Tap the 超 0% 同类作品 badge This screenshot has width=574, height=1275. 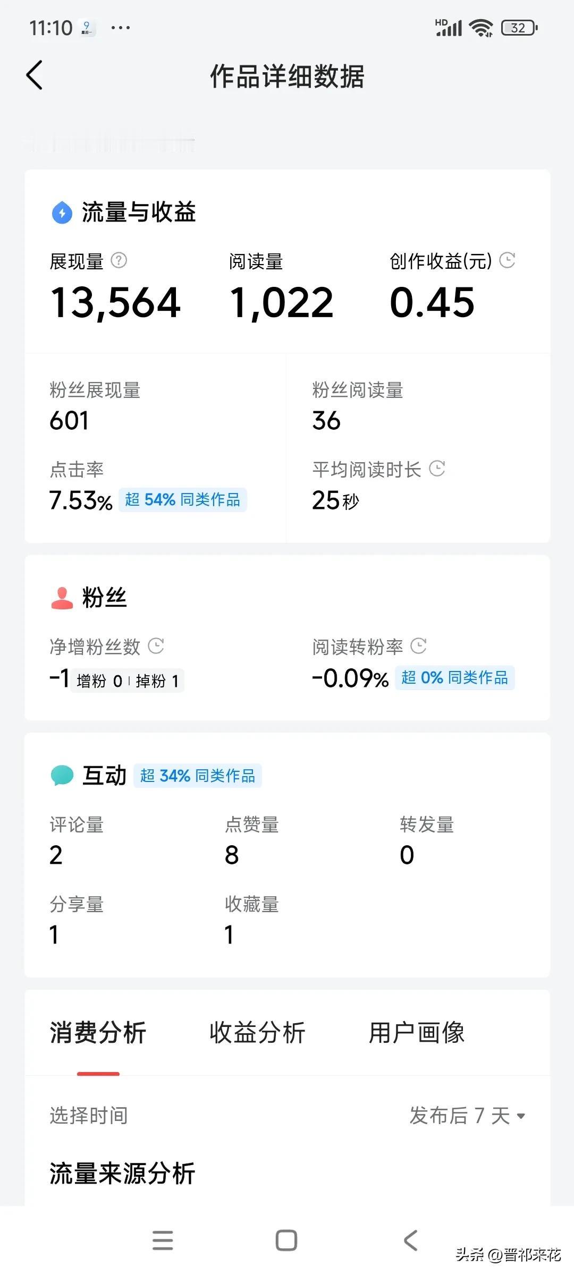click(455, 678)
